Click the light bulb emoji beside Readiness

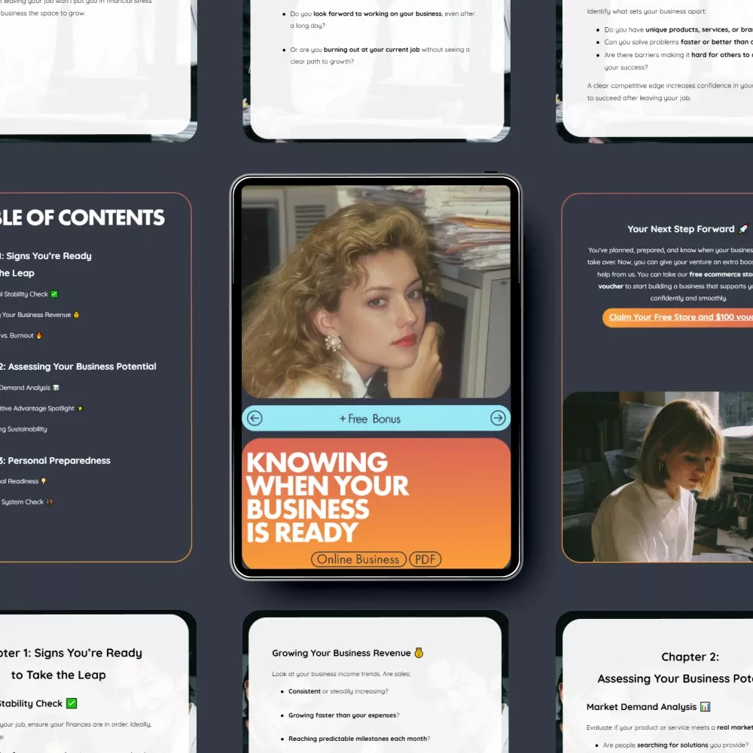tap(44, 481)
